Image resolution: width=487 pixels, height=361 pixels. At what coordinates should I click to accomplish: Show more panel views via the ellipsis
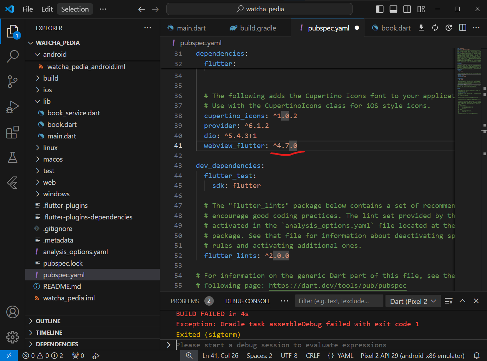tap(284, 301)
